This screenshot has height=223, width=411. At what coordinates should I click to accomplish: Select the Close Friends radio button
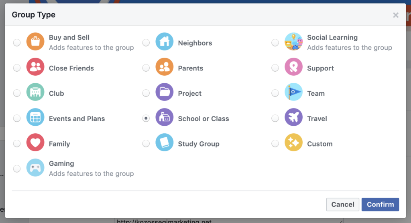pos(17,68)
